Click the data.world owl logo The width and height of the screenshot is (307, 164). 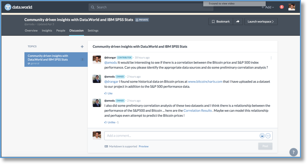tap(8, 7)
